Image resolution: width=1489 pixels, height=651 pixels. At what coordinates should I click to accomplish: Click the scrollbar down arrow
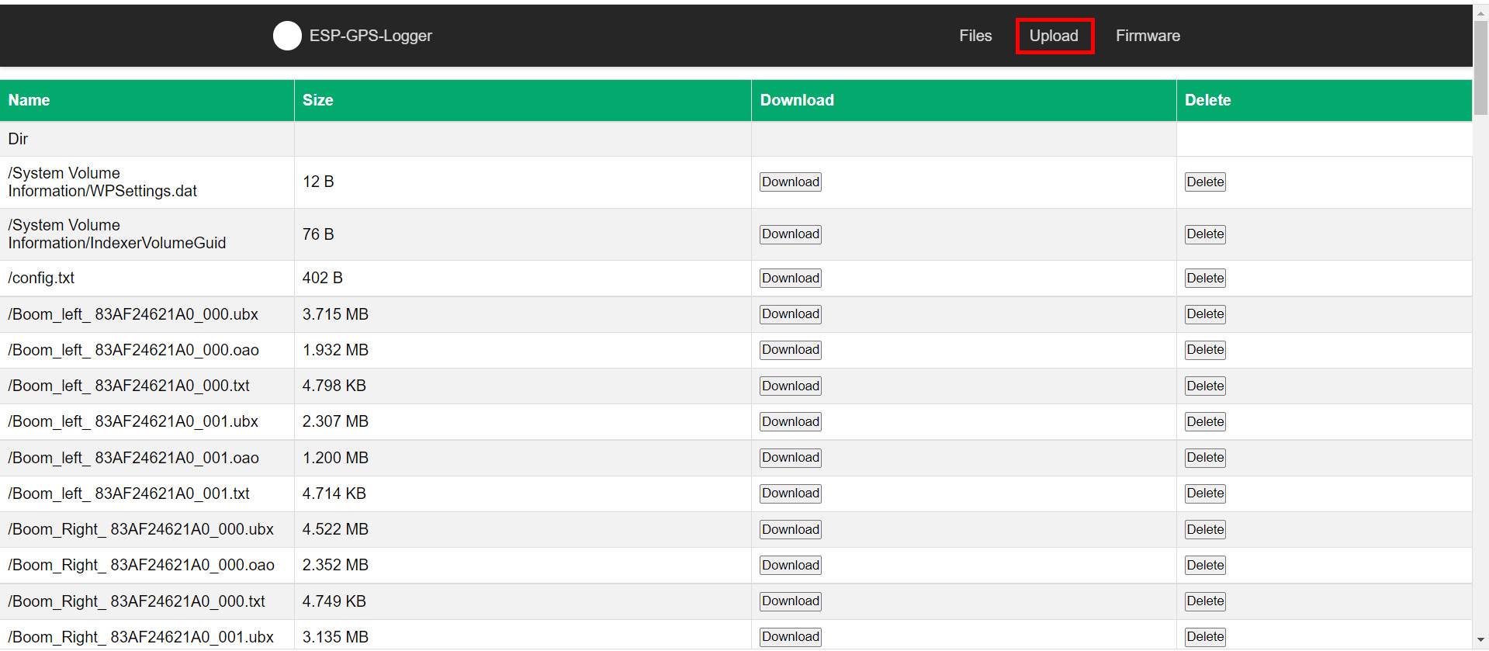point(1480,641)
